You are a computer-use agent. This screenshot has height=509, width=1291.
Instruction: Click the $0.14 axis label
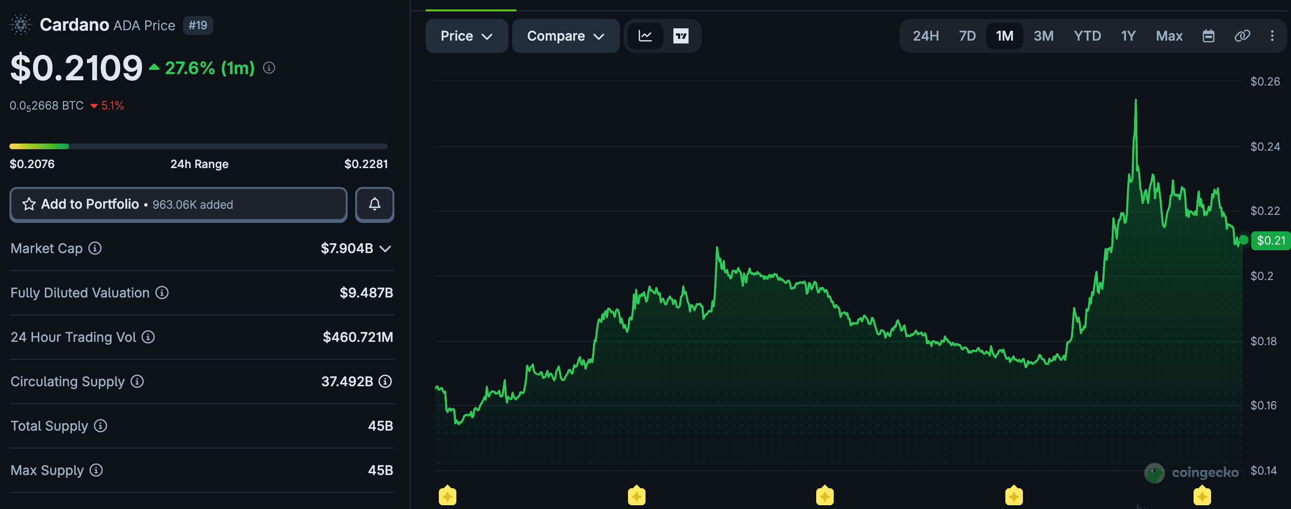pyautogui.click(x=1264, y=470)
